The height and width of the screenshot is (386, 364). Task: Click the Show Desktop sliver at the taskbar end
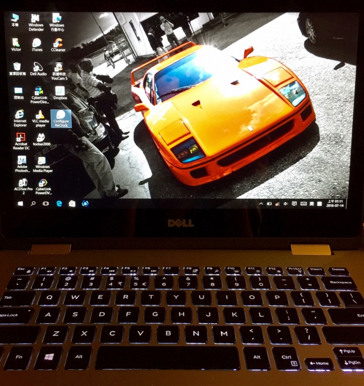346,204
